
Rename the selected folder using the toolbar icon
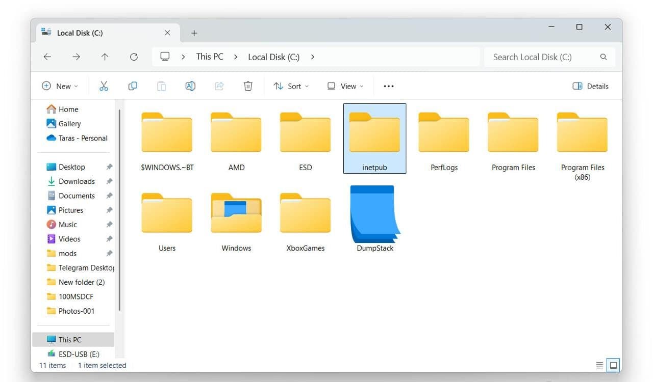(190, 86)
